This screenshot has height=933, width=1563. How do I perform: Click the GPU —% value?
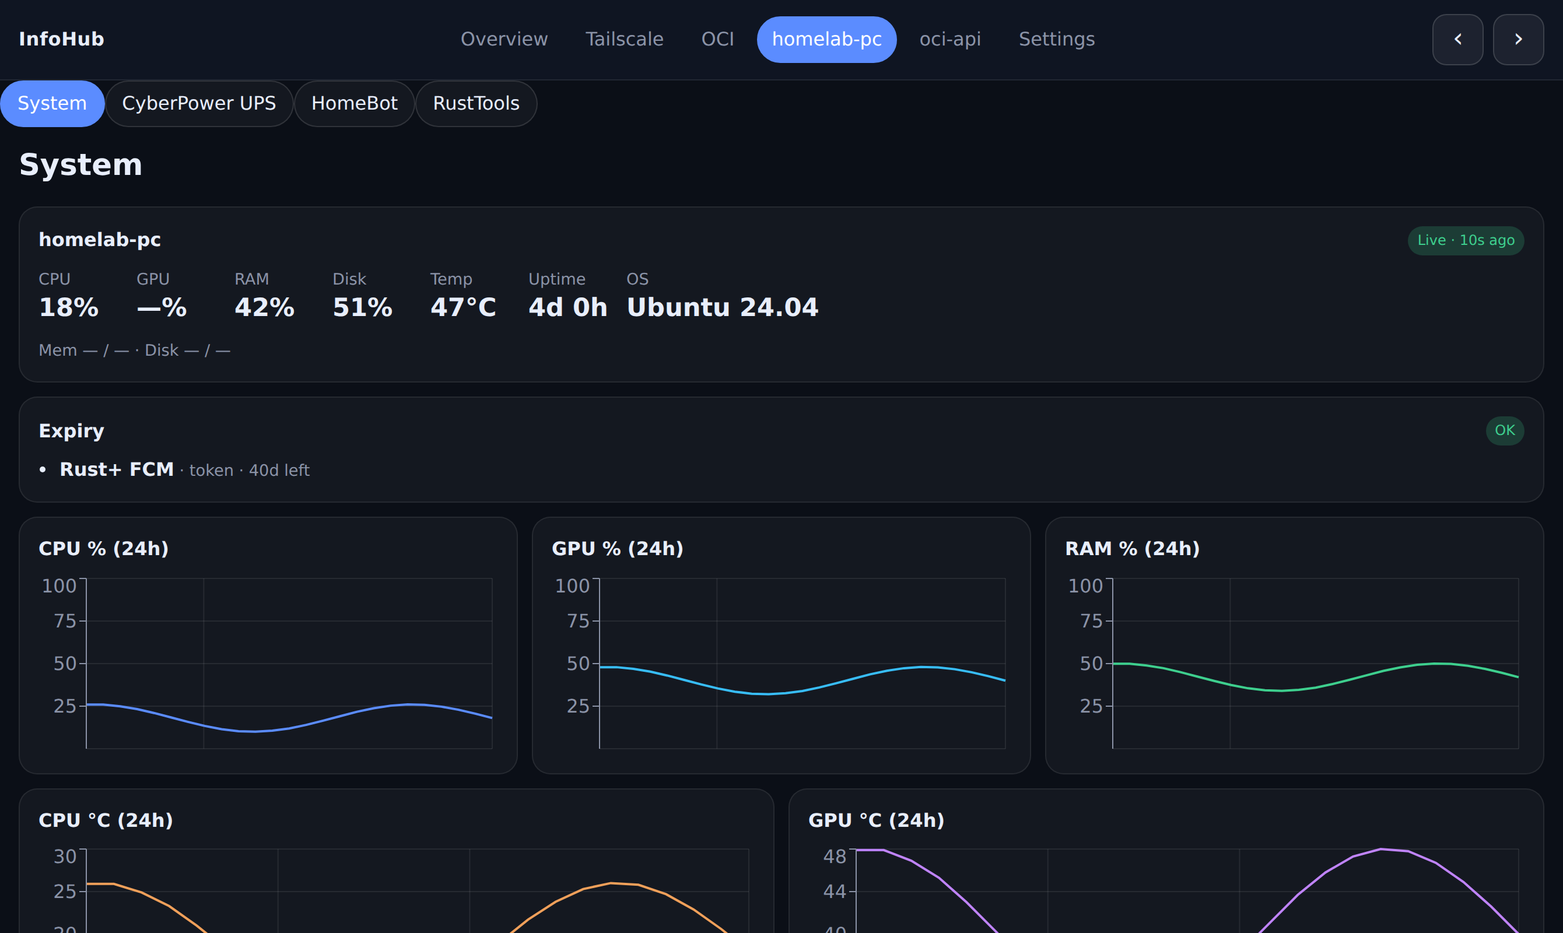[x=162, y=308]
